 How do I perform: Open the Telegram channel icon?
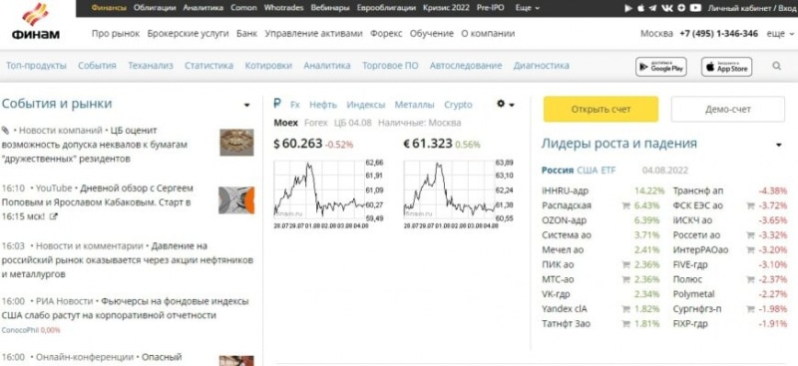click(x=652, y=8)
